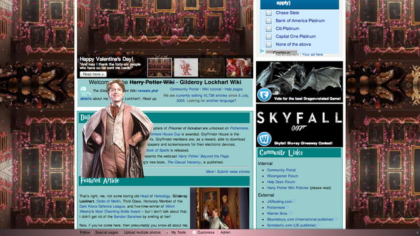Viewport: 420px width, 236px height.
Task: Open the JKRowling.com external link
Action: click(280, 201)
